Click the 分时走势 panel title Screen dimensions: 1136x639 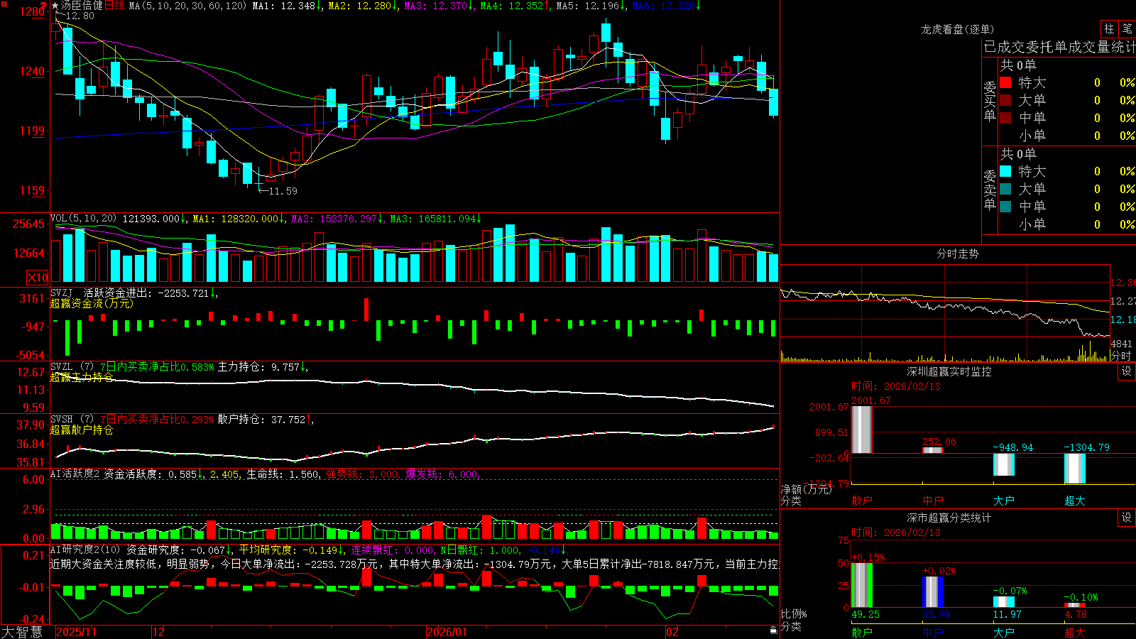957,253
